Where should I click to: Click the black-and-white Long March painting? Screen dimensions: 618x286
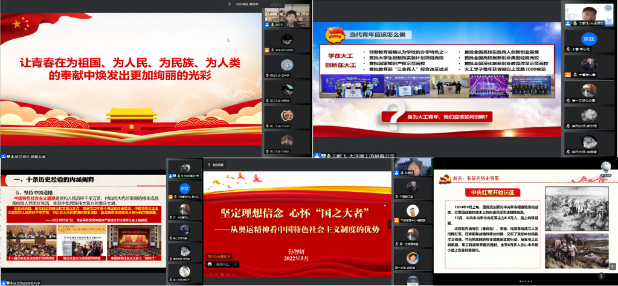tap(576, 209)
